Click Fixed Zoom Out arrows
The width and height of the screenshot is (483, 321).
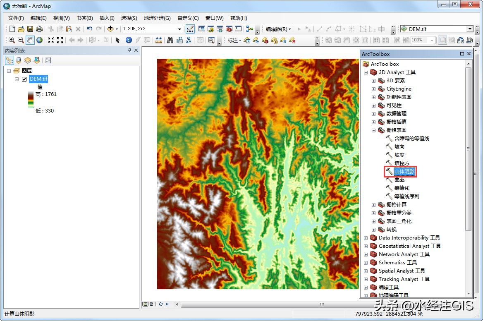point(60,40)
